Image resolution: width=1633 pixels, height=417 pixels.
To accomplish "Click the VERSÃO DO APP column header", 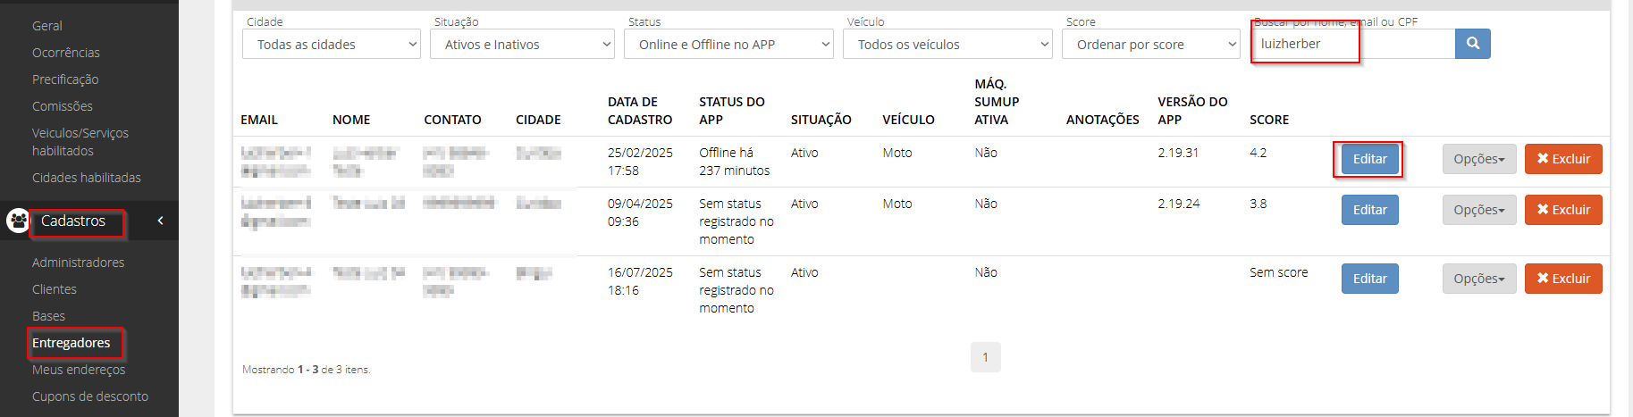I will [1193, 111].
